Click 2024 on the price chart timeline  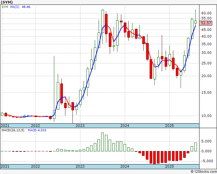point(125,126)
